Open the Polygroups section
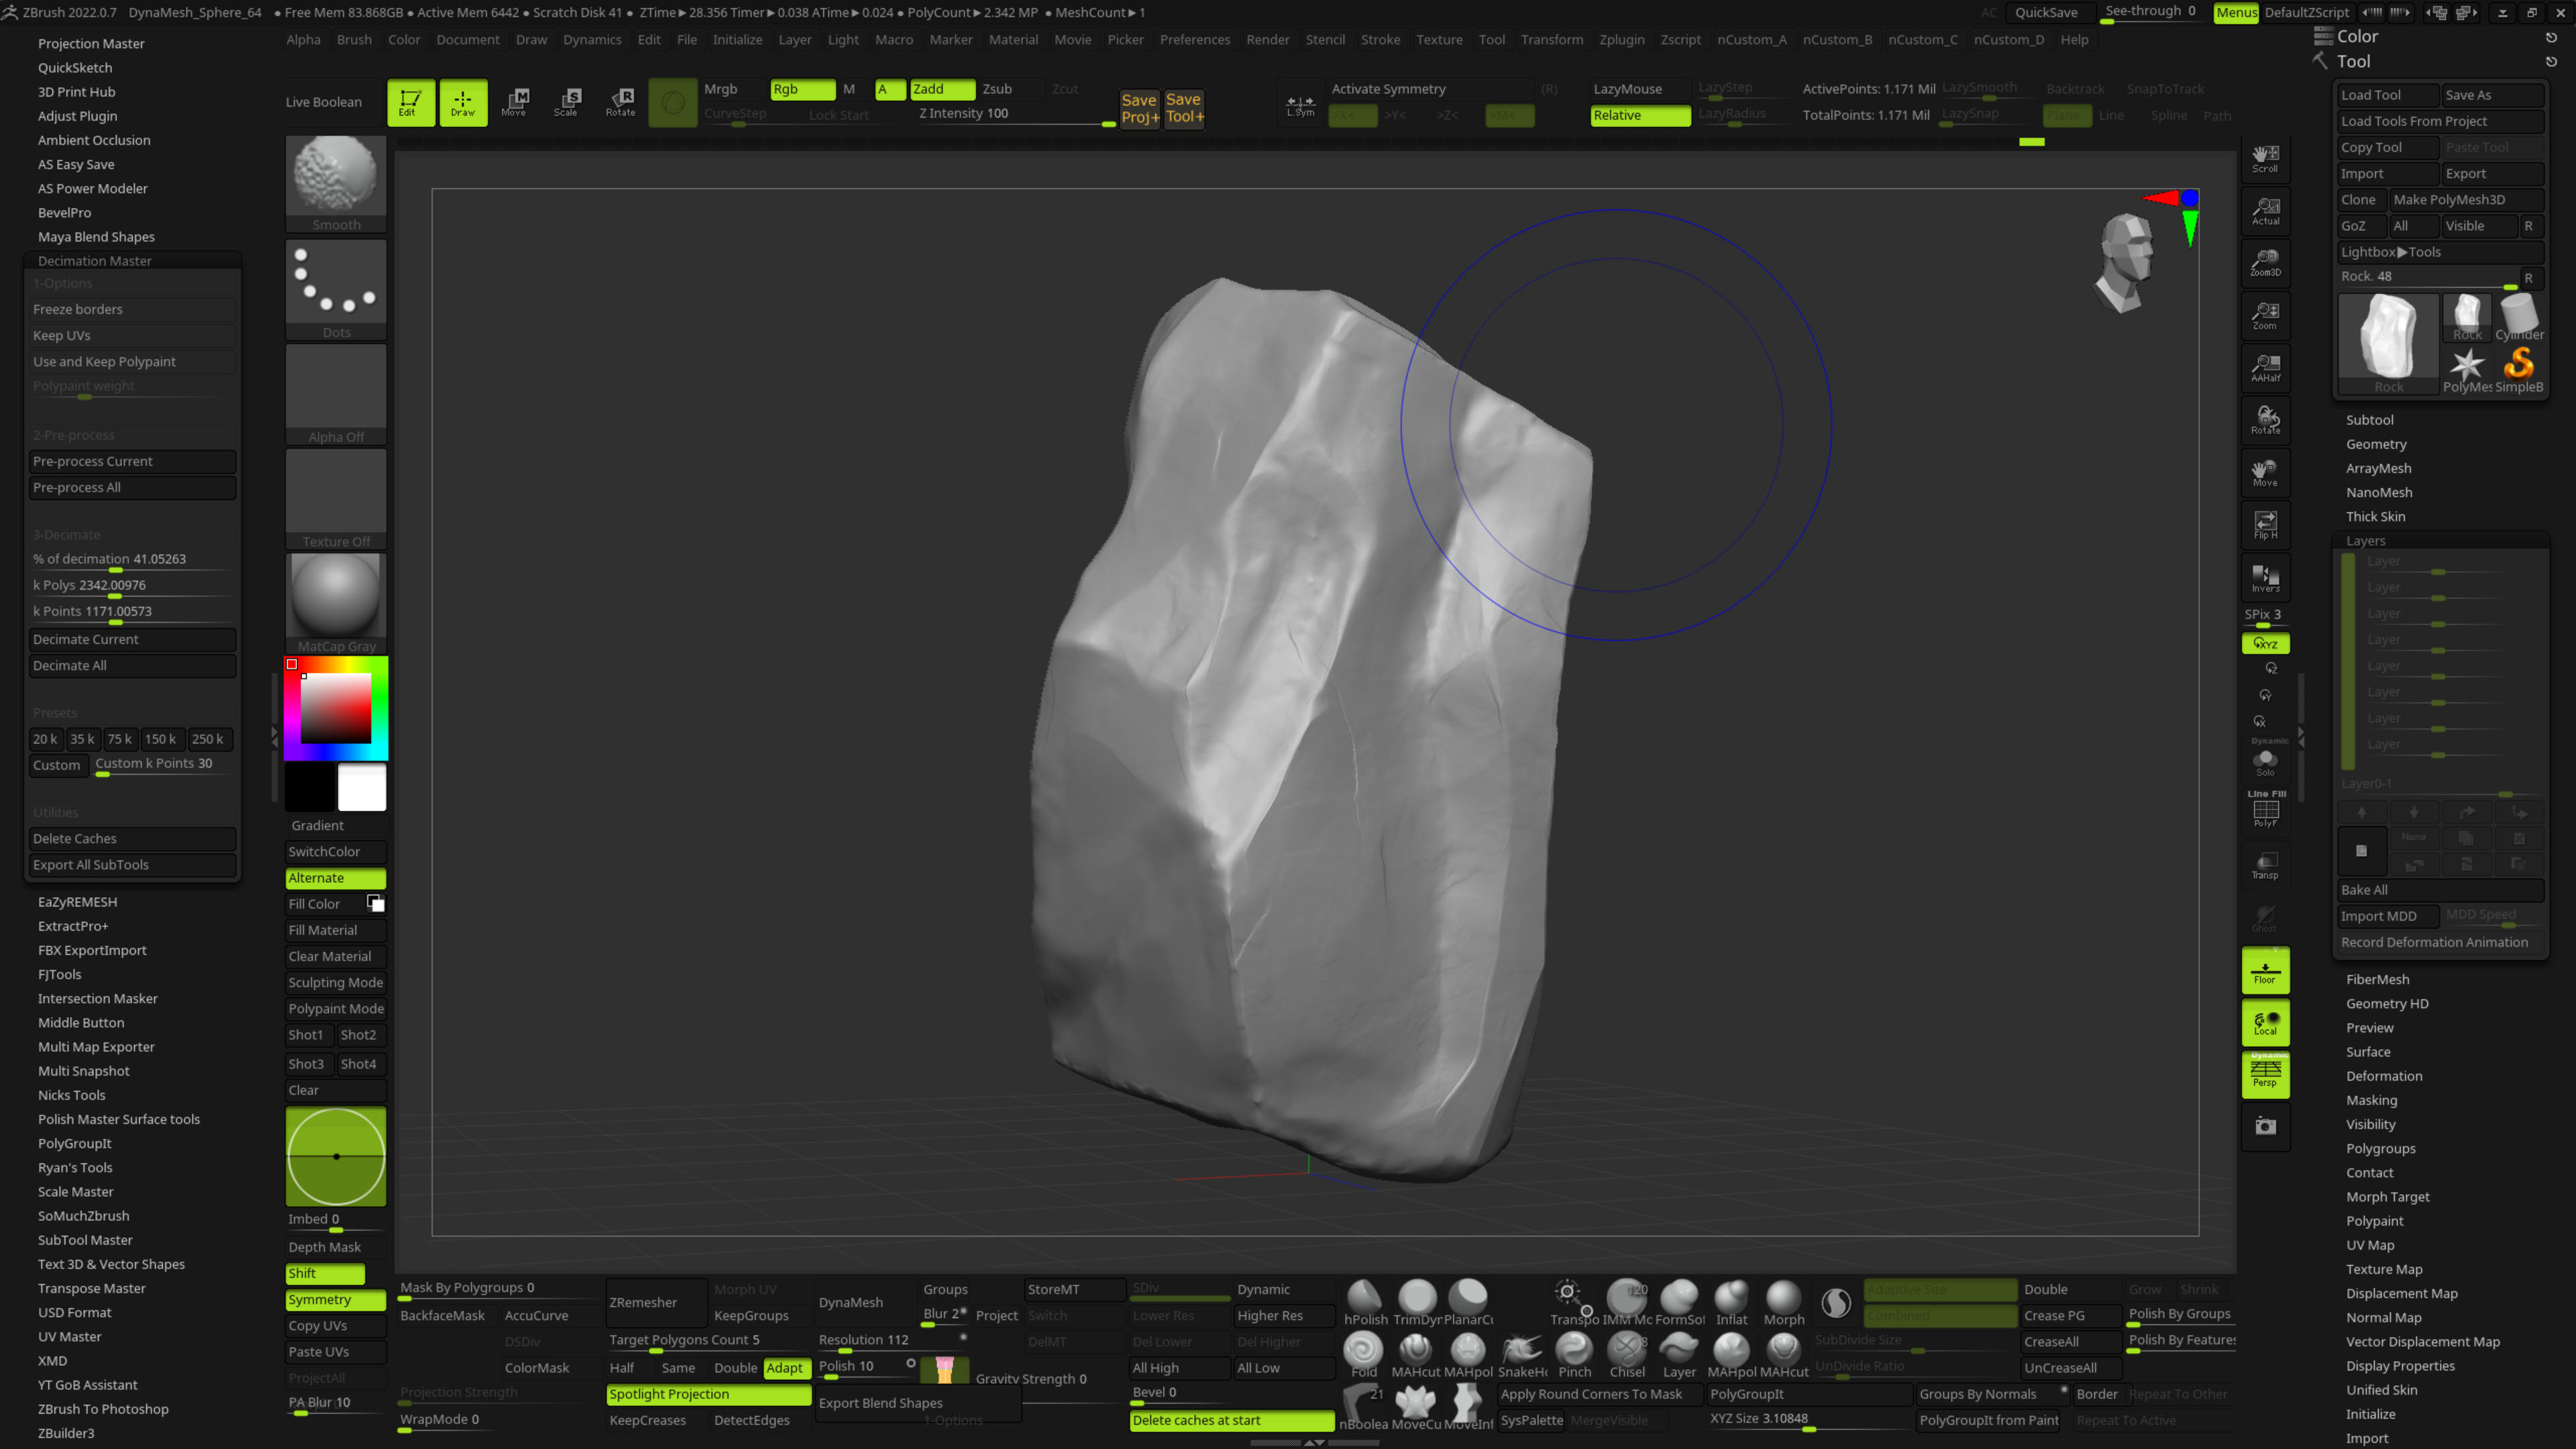This screenshot has width=2576, height=1449. (x=2380, y=1148)
